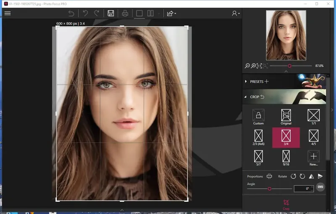Screen dimensions: 336x214
Task: Adjust the zoom slider handle
Action: pos(289,66)
